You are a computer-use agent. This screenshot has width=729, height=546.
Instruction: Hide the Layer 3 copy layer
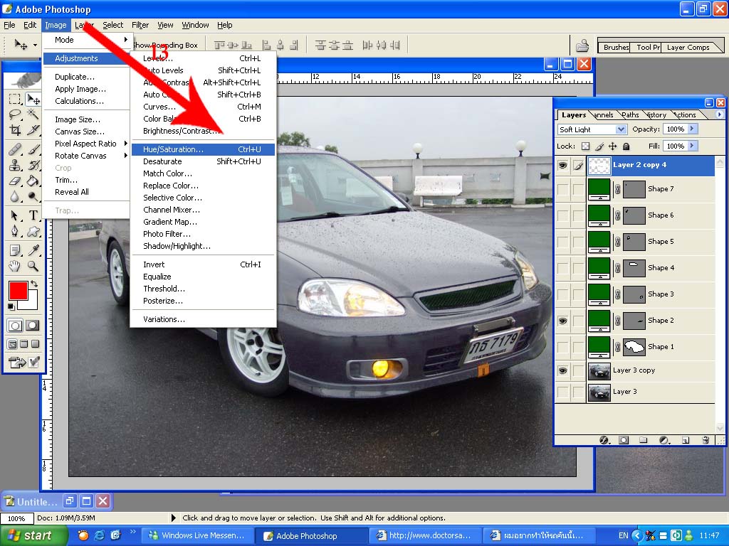click(x=562, y=370)
